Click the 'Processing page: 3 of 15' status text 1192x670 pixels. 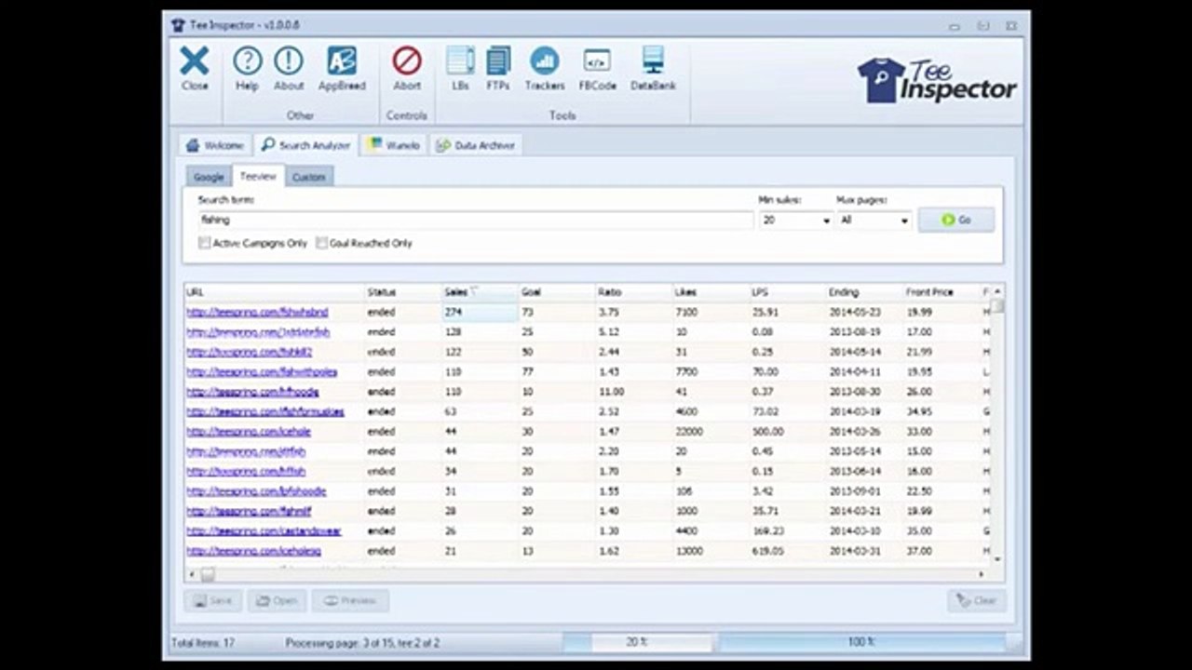point(362,643)
